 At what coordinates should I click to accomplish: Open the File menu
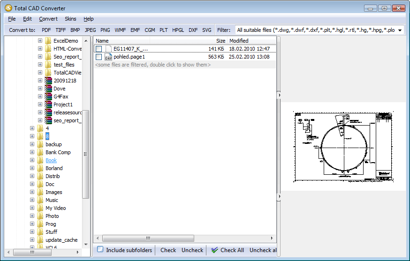(x=12, y=19)
